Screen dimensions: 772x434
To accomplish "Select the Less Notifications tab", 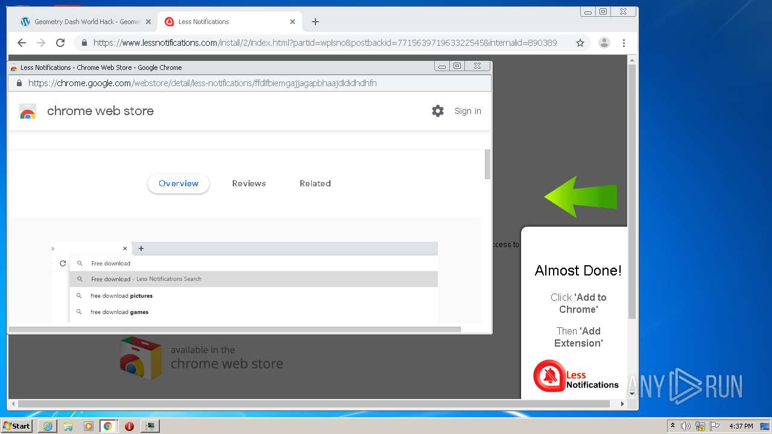I will (229, 22).
